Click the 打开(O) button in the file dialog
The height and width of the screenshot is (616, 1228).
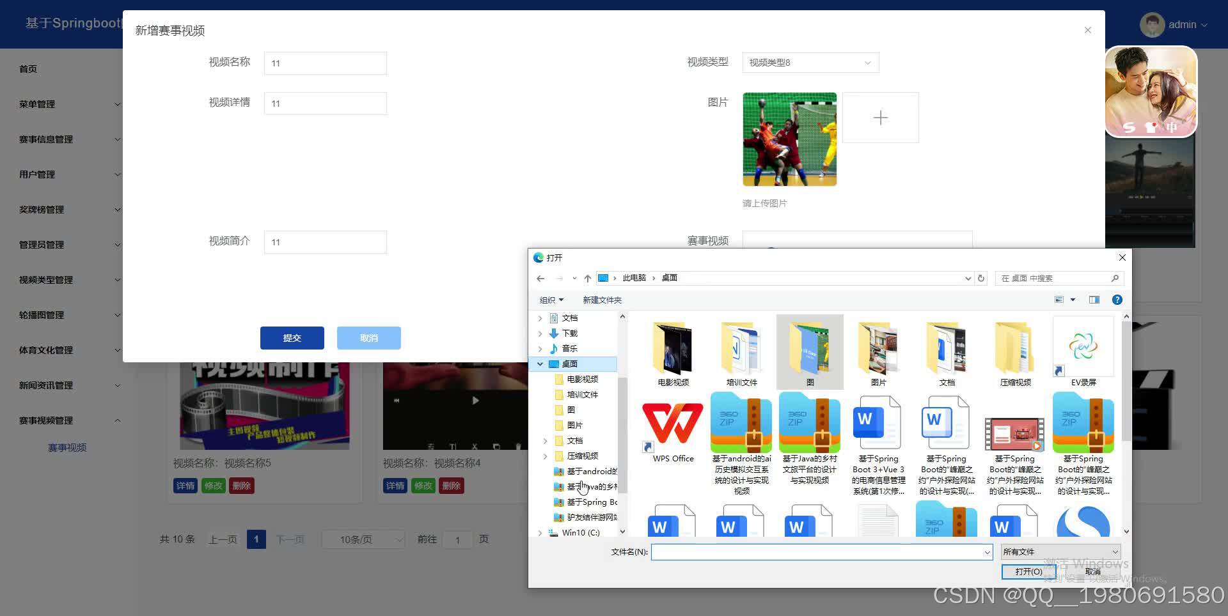coord(1028,571)
